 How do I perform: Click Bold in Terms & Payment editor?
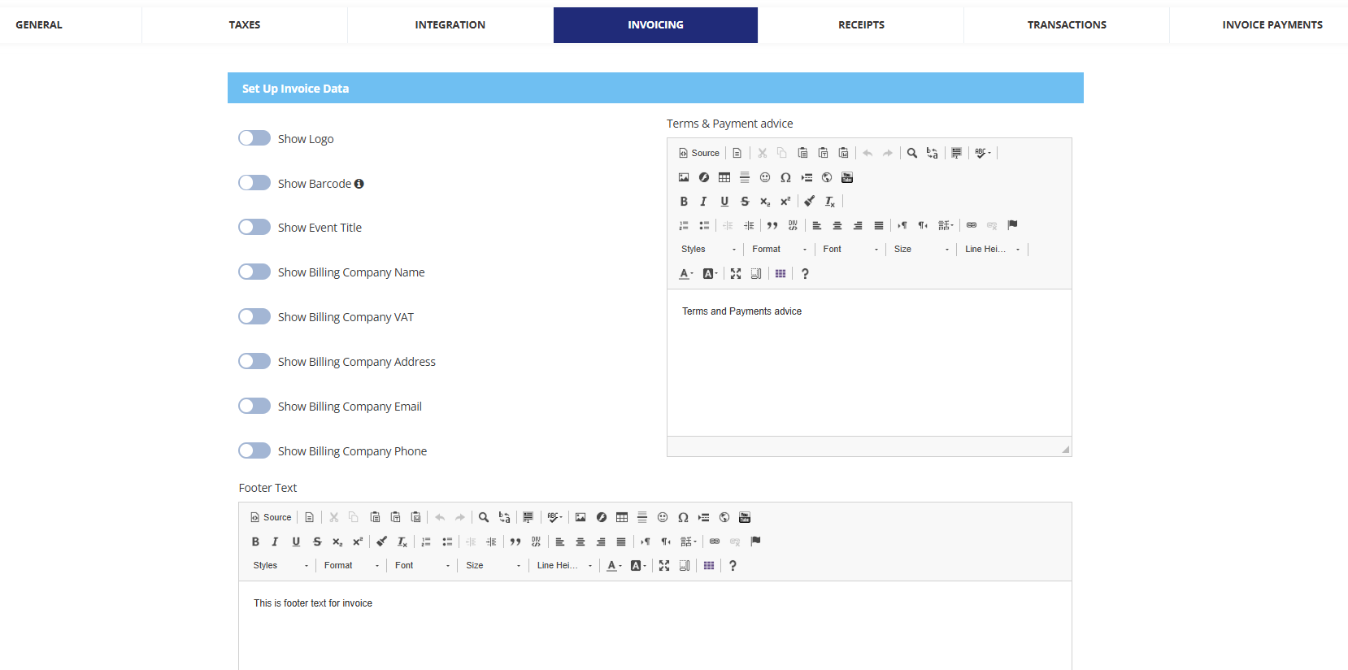pyautogui.click(x=684, y=202)
